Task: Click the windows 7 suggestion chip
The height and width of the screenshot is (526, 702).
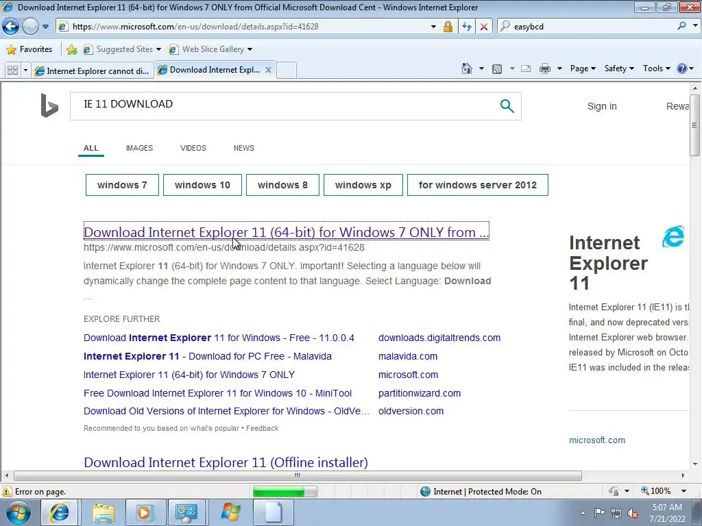Action: pos(122,185)
